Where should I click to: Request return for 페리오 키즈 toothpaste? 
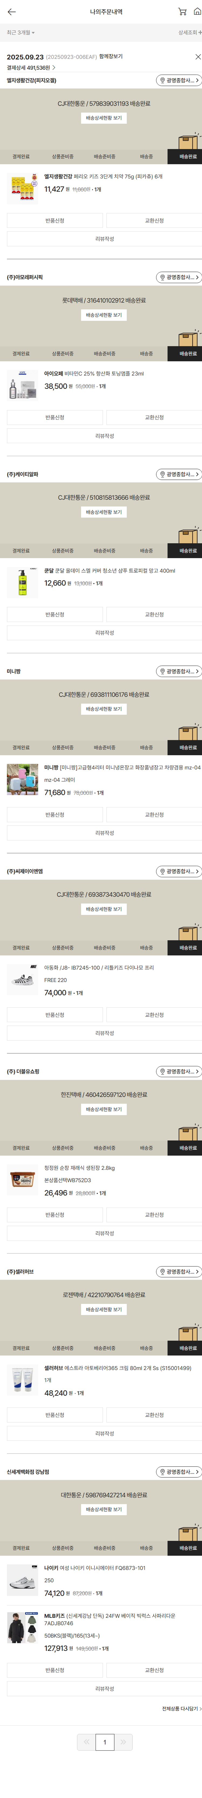click(54, 221)
